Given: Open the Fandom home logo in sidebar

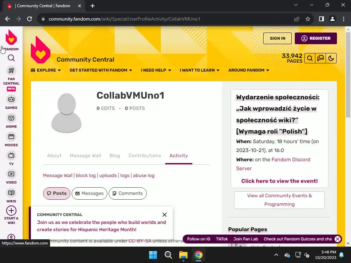Looking at the screenshot, I should 11,40.
